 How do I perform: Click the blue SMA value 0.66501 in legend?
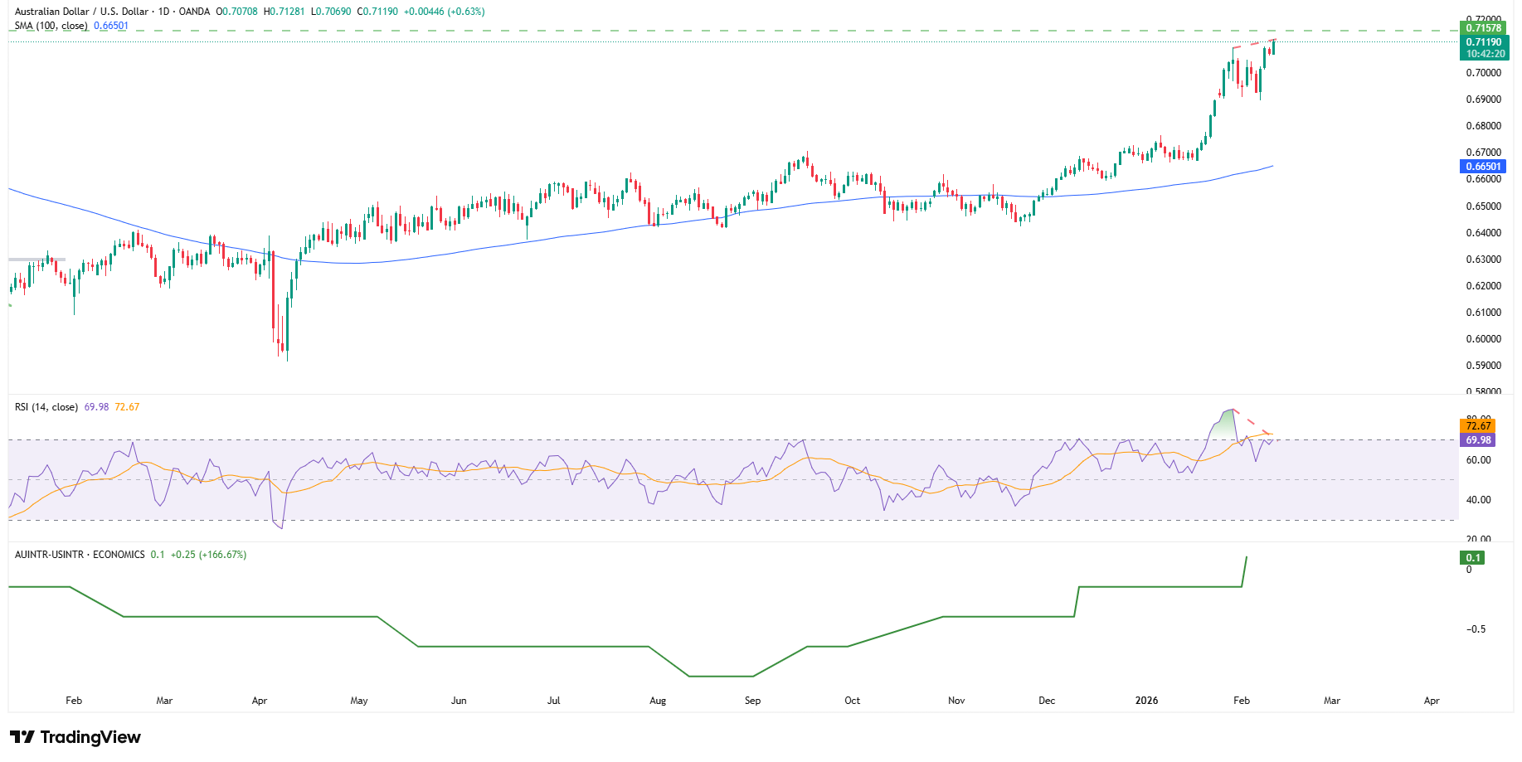pos(111,26)
